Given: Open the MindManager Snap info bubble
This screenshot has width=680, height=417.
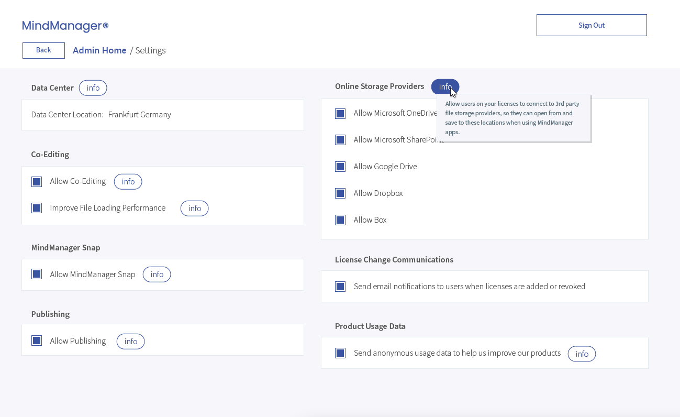Looking at the screenshot, I should [x=157, y=275].
